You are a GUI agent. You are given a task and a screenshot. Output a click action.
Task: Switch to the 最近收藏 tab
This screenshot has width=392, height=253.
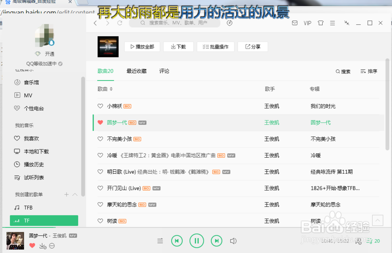click(136, 71)
